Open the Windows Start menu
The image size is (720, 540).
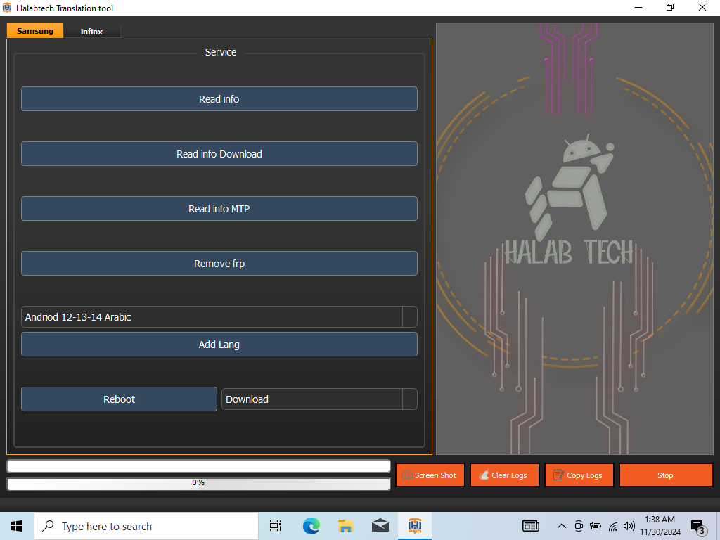17,526
